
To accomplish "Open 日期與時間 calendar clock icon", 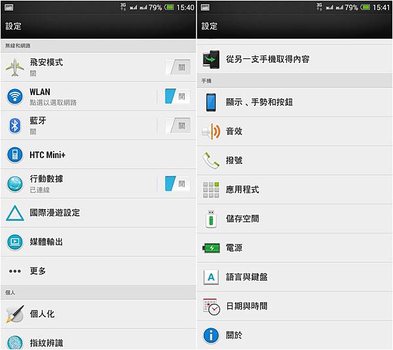I will pos(212,306).
